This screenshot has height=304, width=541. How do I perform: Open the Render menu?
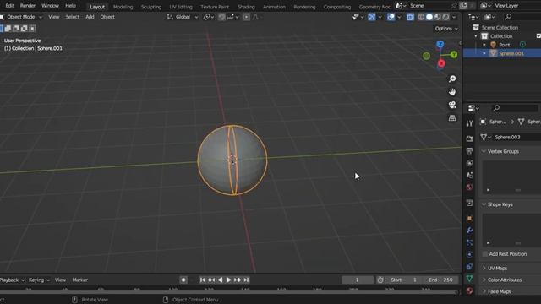pos(28,6)
